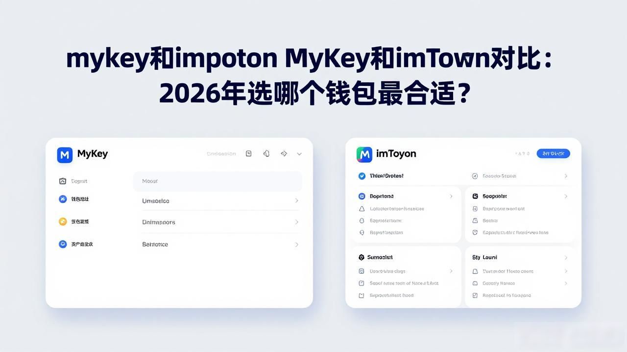627x352 pixels.
Task: Click the gray header label in MyKey panel
Action: [x=221, y=154]
